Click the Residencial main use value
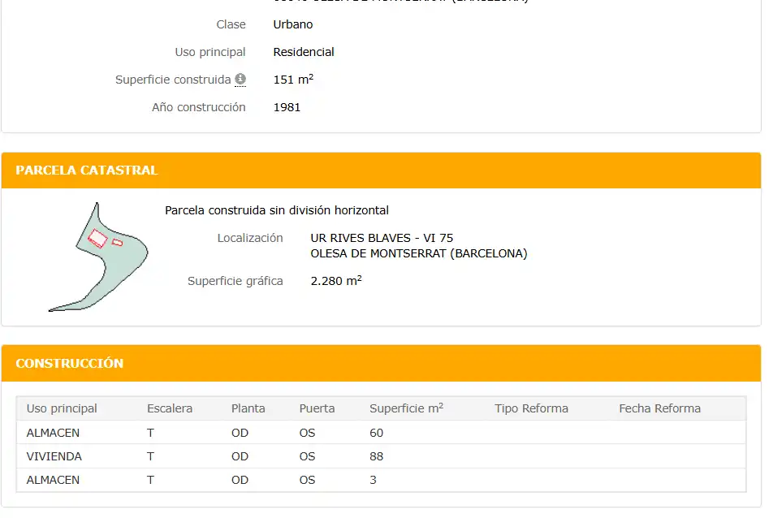 (304, 52)
